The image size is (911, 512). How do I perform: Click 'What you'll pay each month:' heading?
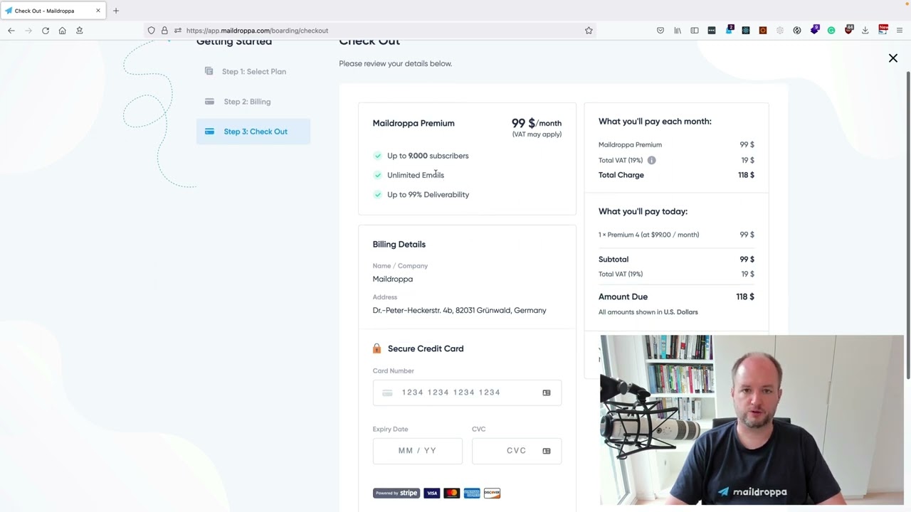[x=655, y=122]
